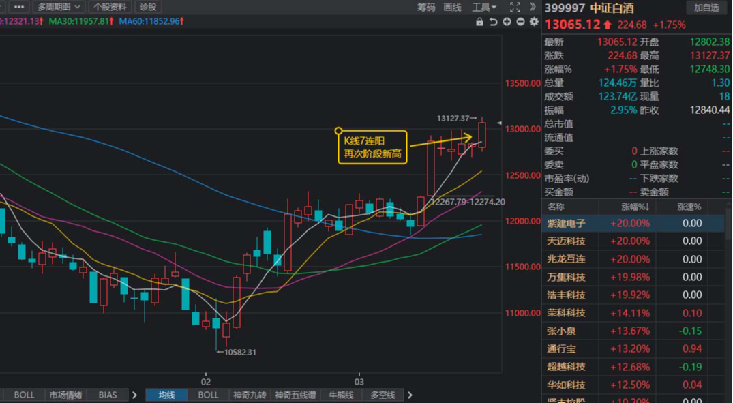733x403 pixels.
Task: Select the 万集科技 stock row
Action: pyautogui.click(x=633, y=278)
